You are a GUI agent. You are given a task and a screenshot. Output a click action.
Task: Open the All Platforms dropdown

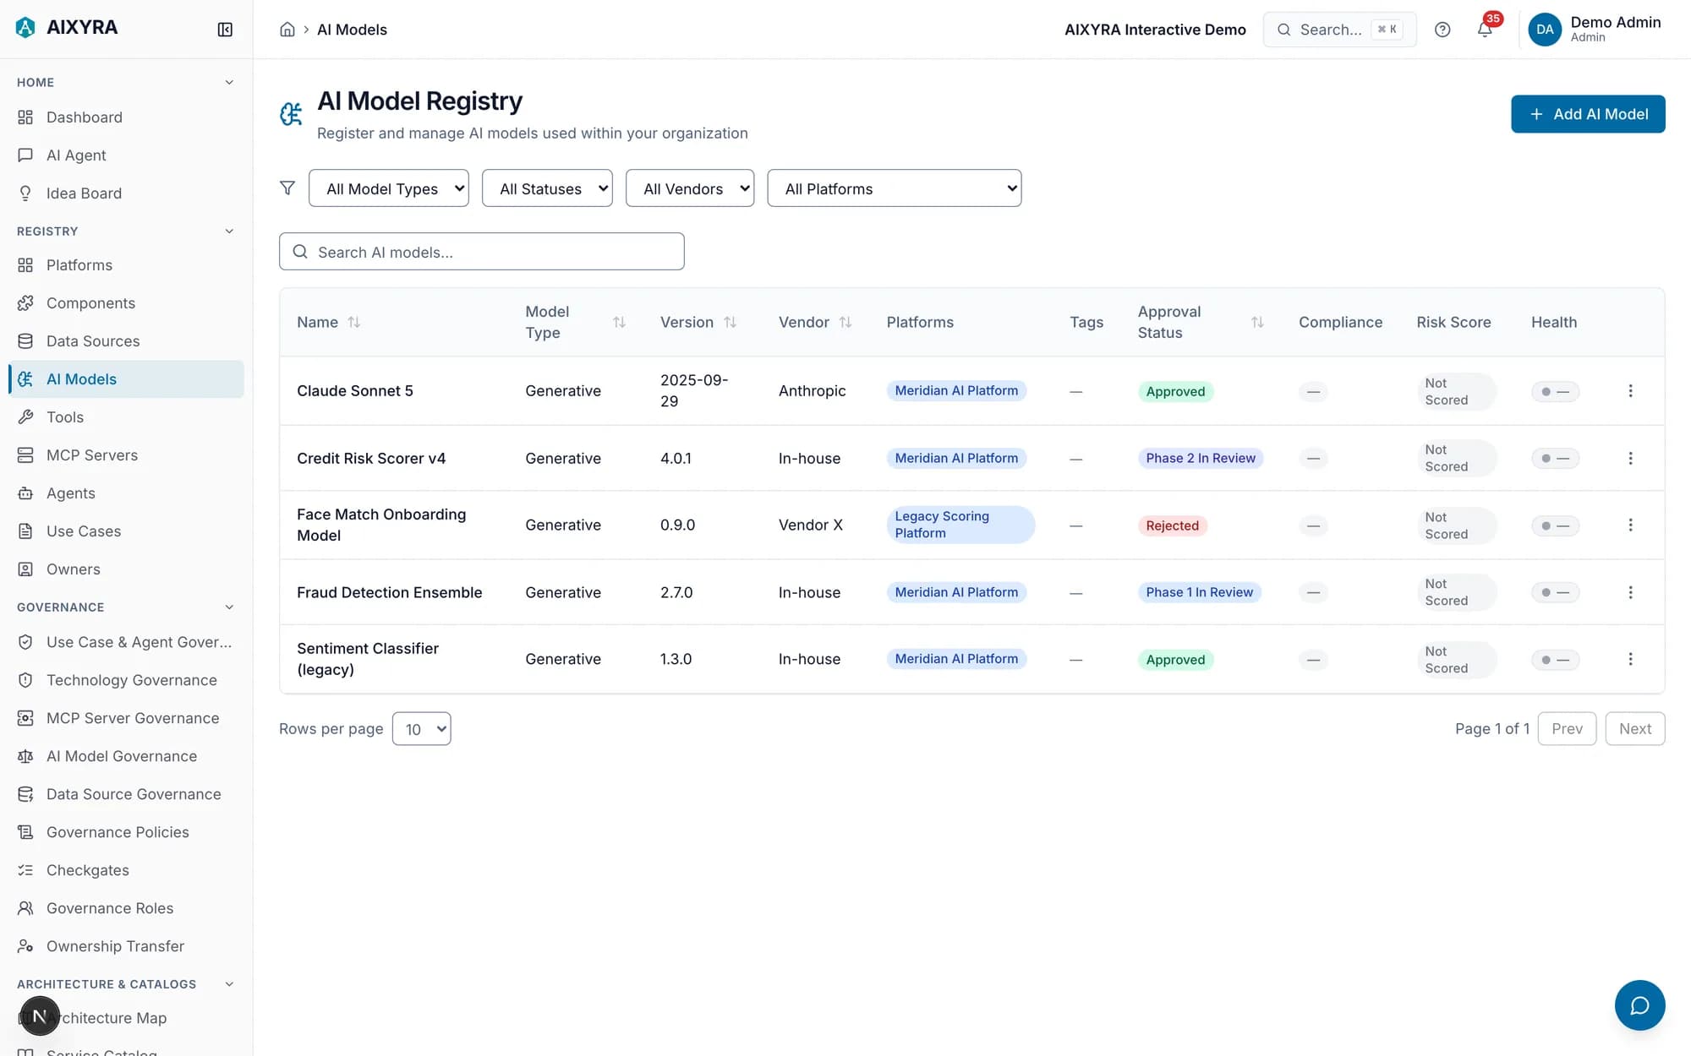pyautogui.click(x=895, y=188)
